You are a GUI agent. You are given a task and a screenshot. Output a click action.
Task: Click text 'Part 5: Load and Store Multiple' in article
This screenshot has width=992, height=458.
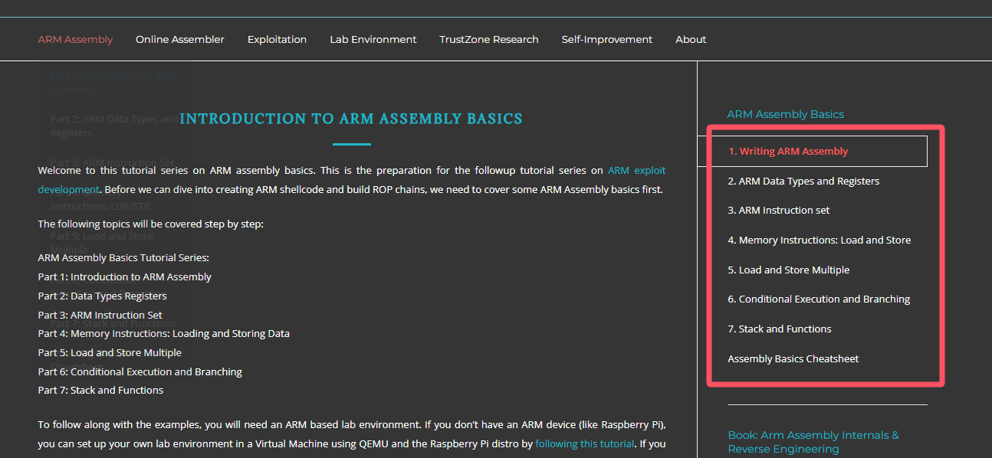[x=110, y=352]
